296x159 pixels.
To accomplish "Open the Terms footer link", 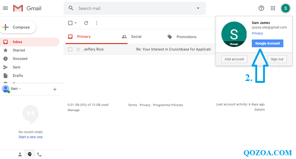I will tap(132, 105).
